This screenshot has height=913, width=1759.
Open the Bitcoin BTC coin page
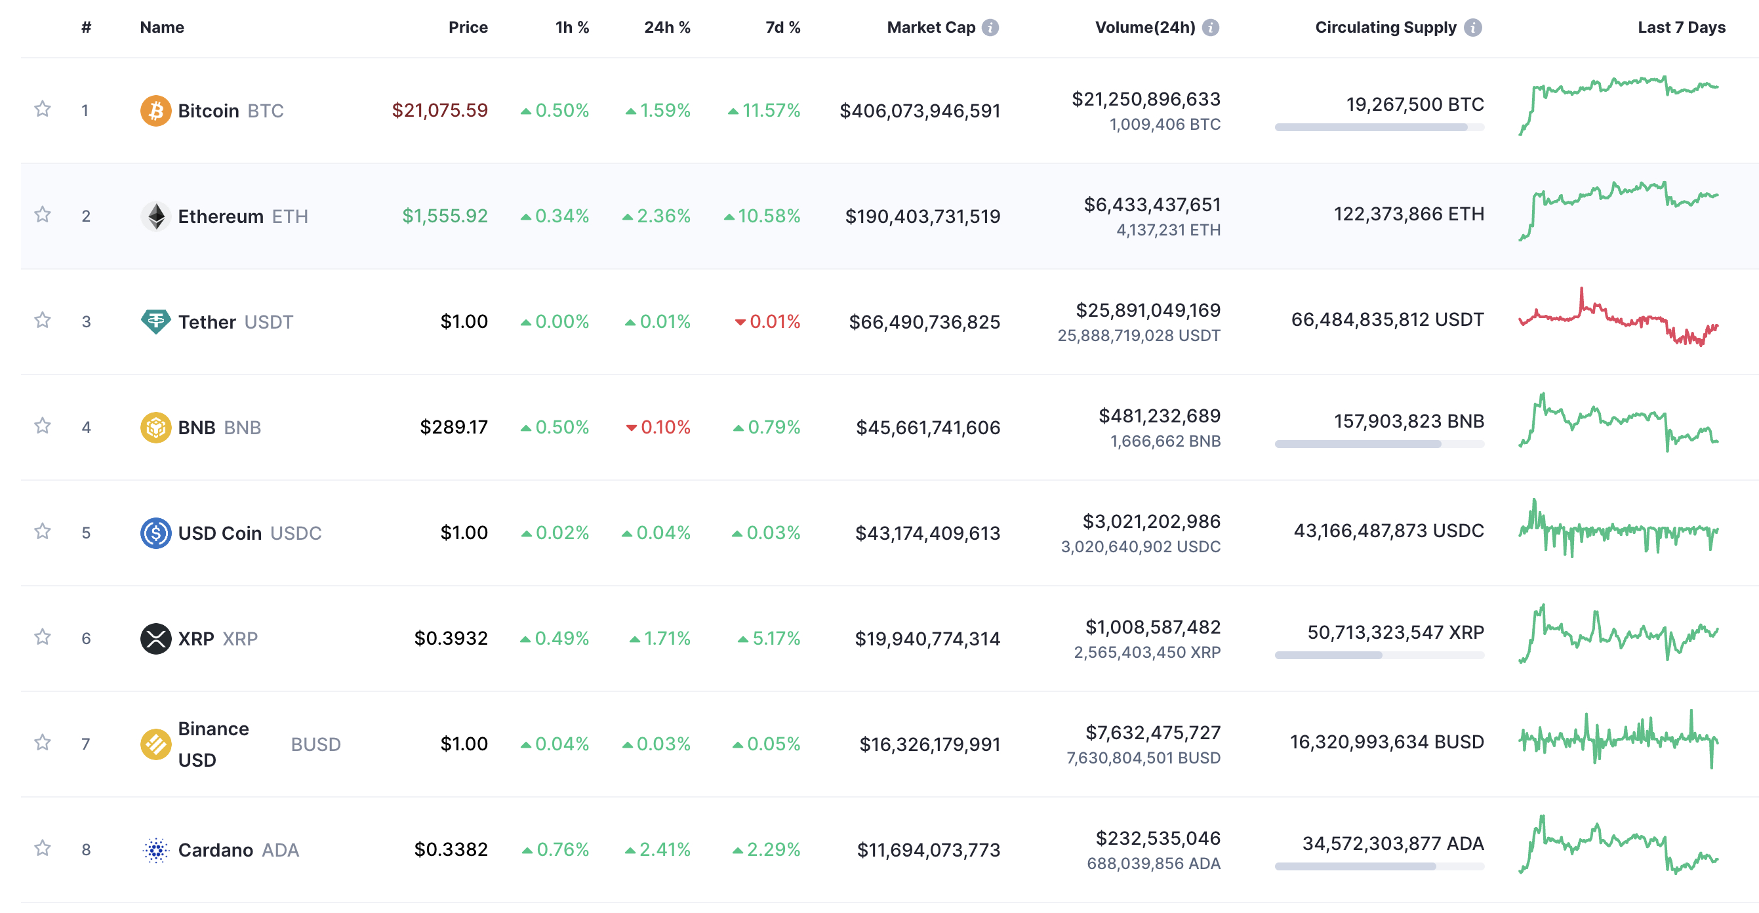point(231,111)
